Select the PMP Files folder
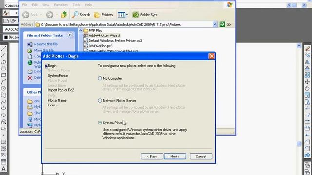 tap(93, 30)
